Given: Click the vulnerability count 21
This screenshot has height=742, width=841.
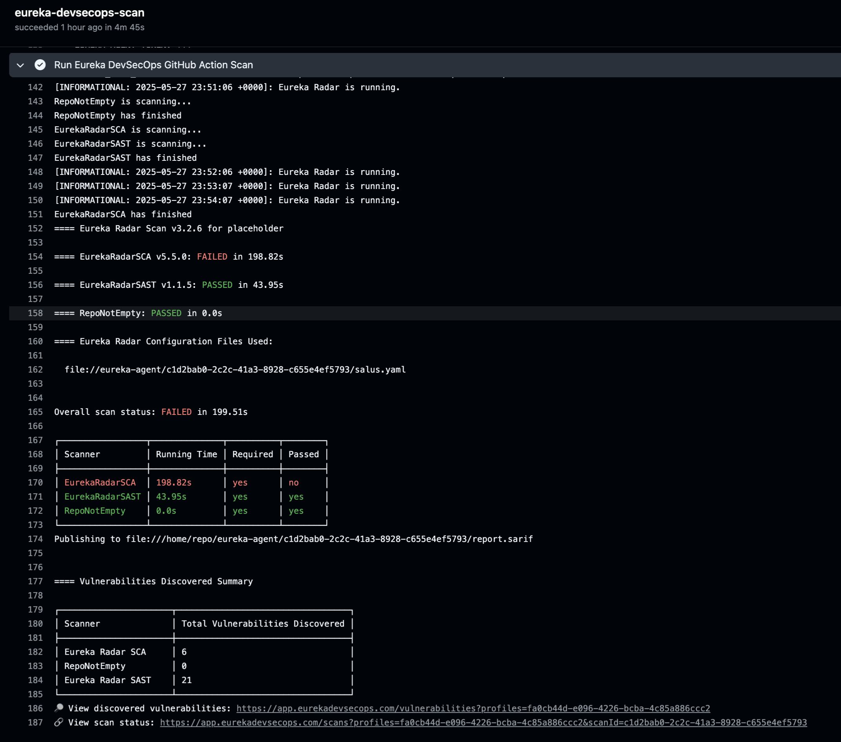Looking at the screenshot, I should [186, 680].
